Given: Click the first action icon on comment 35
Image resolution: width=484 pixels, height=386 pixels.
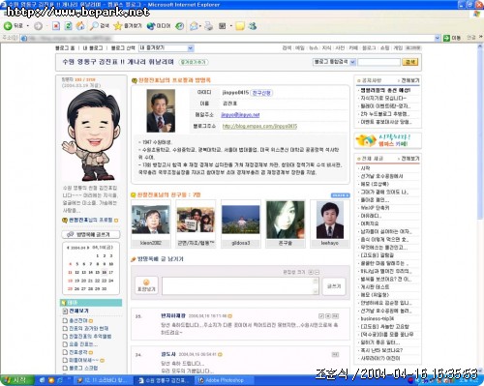Looking at the screenshot, I should tap(321, 316).
